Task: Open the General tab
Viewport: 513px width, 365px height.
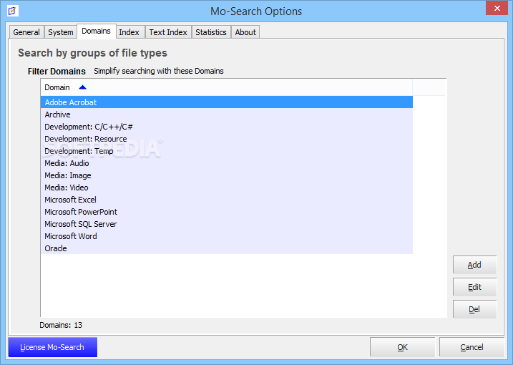Action: tap(26, 32)
